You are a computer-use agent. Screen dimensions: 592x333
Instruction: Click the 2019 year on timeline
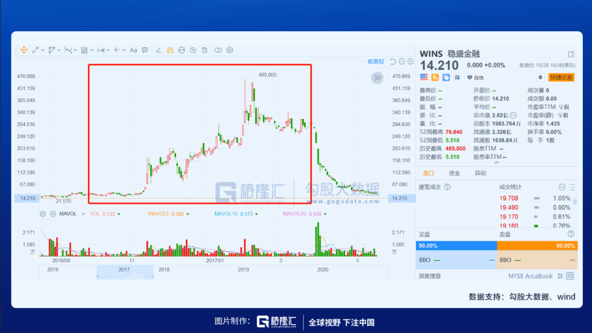pyautogui.click(x=243, y=269)
